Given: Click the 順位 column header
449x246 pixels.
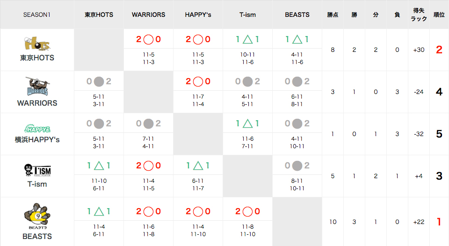Looking at the screenshot, I should point(439,14).
